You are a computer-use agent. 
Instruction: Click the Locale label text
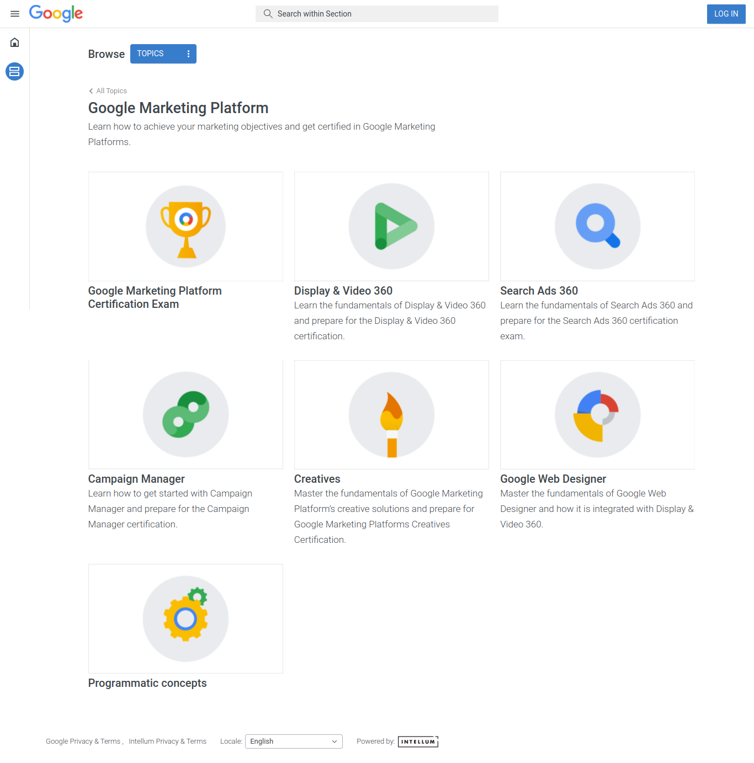click(x=231, y=741)
